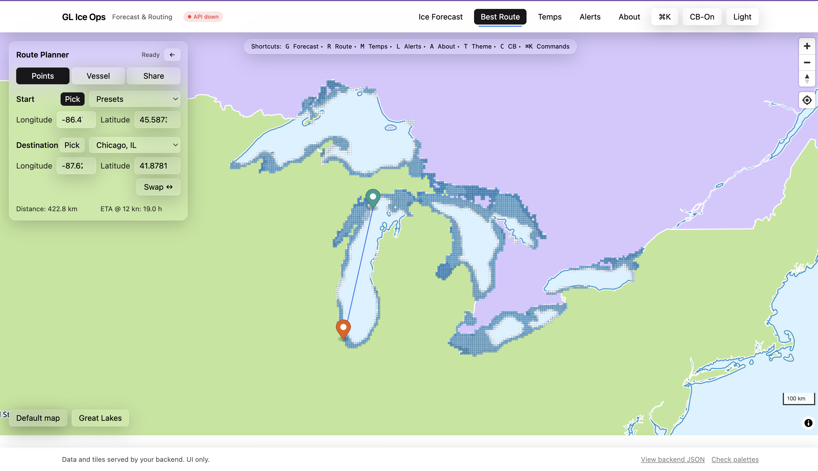This screenshot has width=818, height=471.
Task: Open the ⌘K command palette
Action: (x=664, y=17)
